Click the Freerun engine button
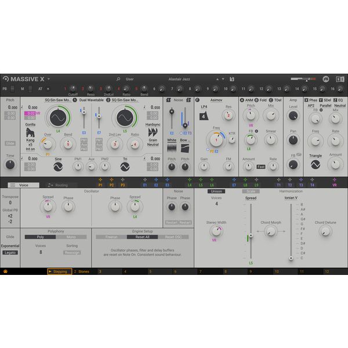Image resolution: width=348 pixels, height=348 pixels. (111, 237)
